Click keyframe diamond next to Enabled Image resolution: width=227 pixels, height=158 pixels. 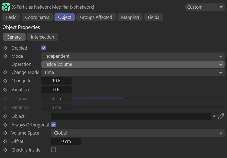[5, 48]
